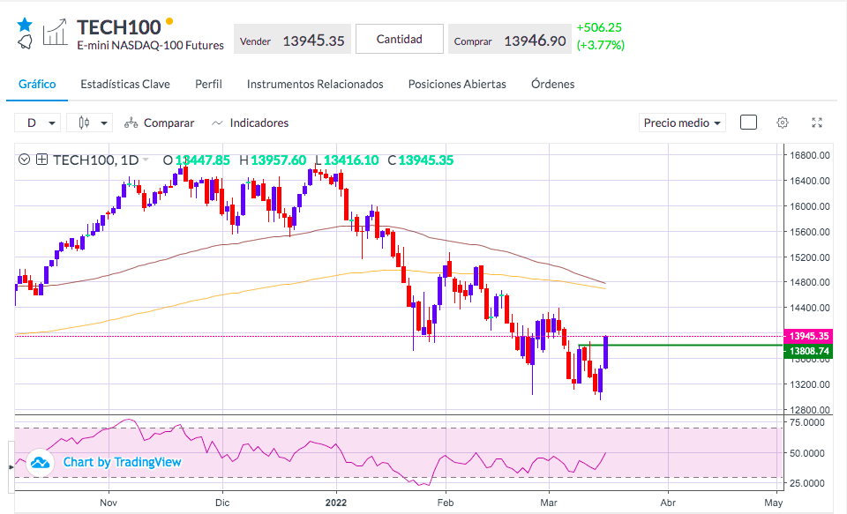Set a price alert with bell icon
This screenshot has height=514, width=847.
click(25, 42)
